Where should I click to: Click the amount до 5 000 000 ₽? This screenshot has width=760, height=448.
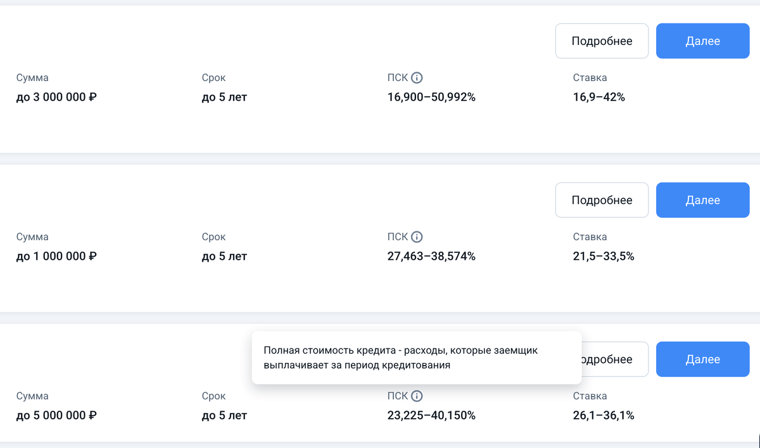coord(56,416)
